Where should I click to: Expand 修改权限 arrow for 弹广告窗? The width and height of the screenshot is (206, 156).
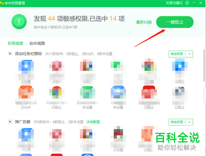point(190,122)
